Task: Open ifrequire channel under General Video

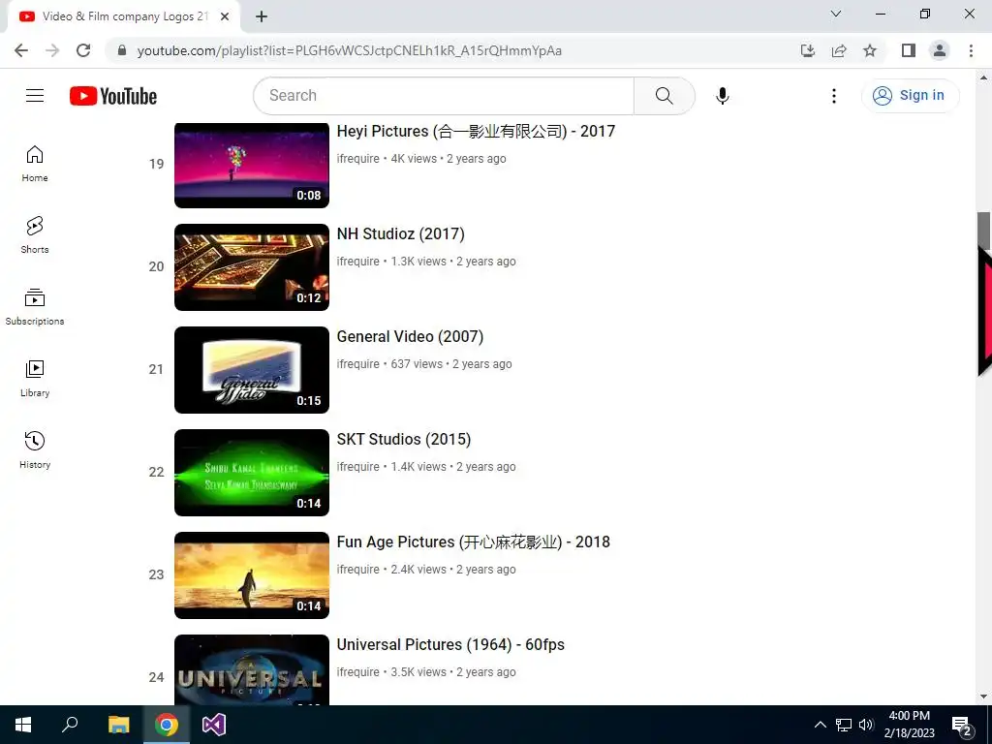Action: pyautogui.click(x=358, y=364)
